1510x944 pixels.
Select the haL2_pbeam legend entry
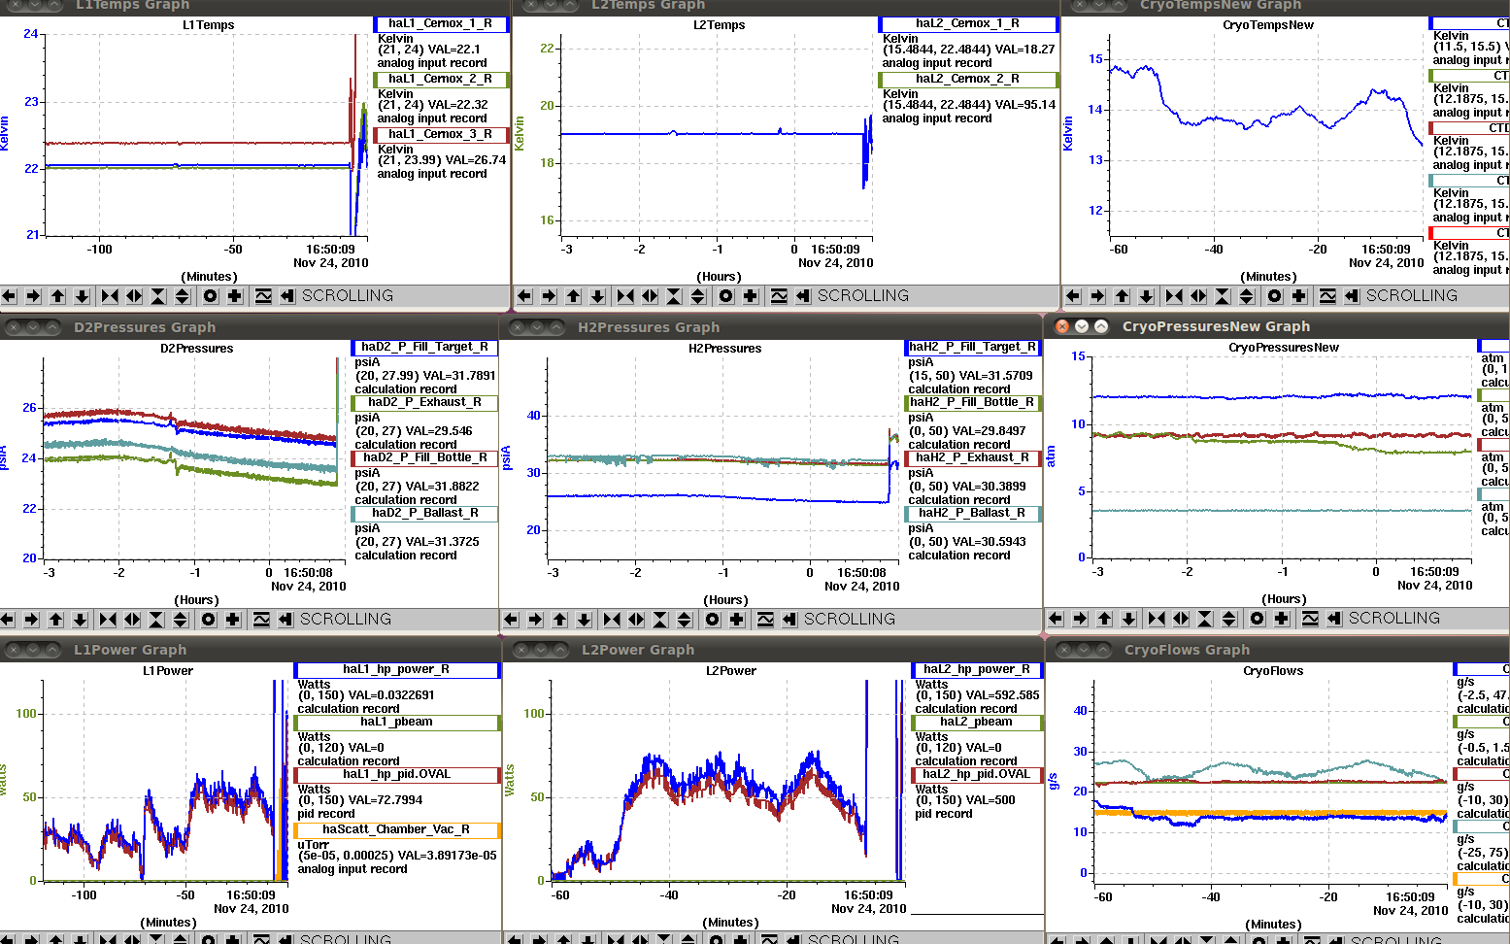pyautogui.click(x=977, y=723)
